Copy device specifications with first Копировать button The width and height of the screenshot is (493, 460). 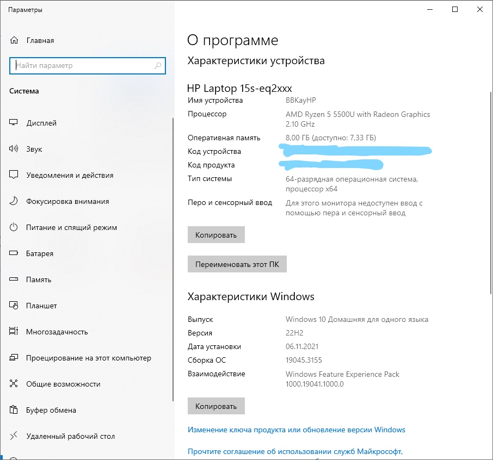pyautogui.click(x=216, y=235)
